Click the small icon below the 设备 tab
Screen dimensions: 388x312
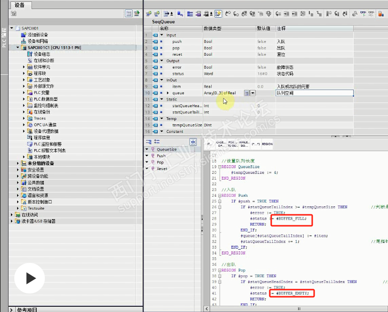coord(14,13)
